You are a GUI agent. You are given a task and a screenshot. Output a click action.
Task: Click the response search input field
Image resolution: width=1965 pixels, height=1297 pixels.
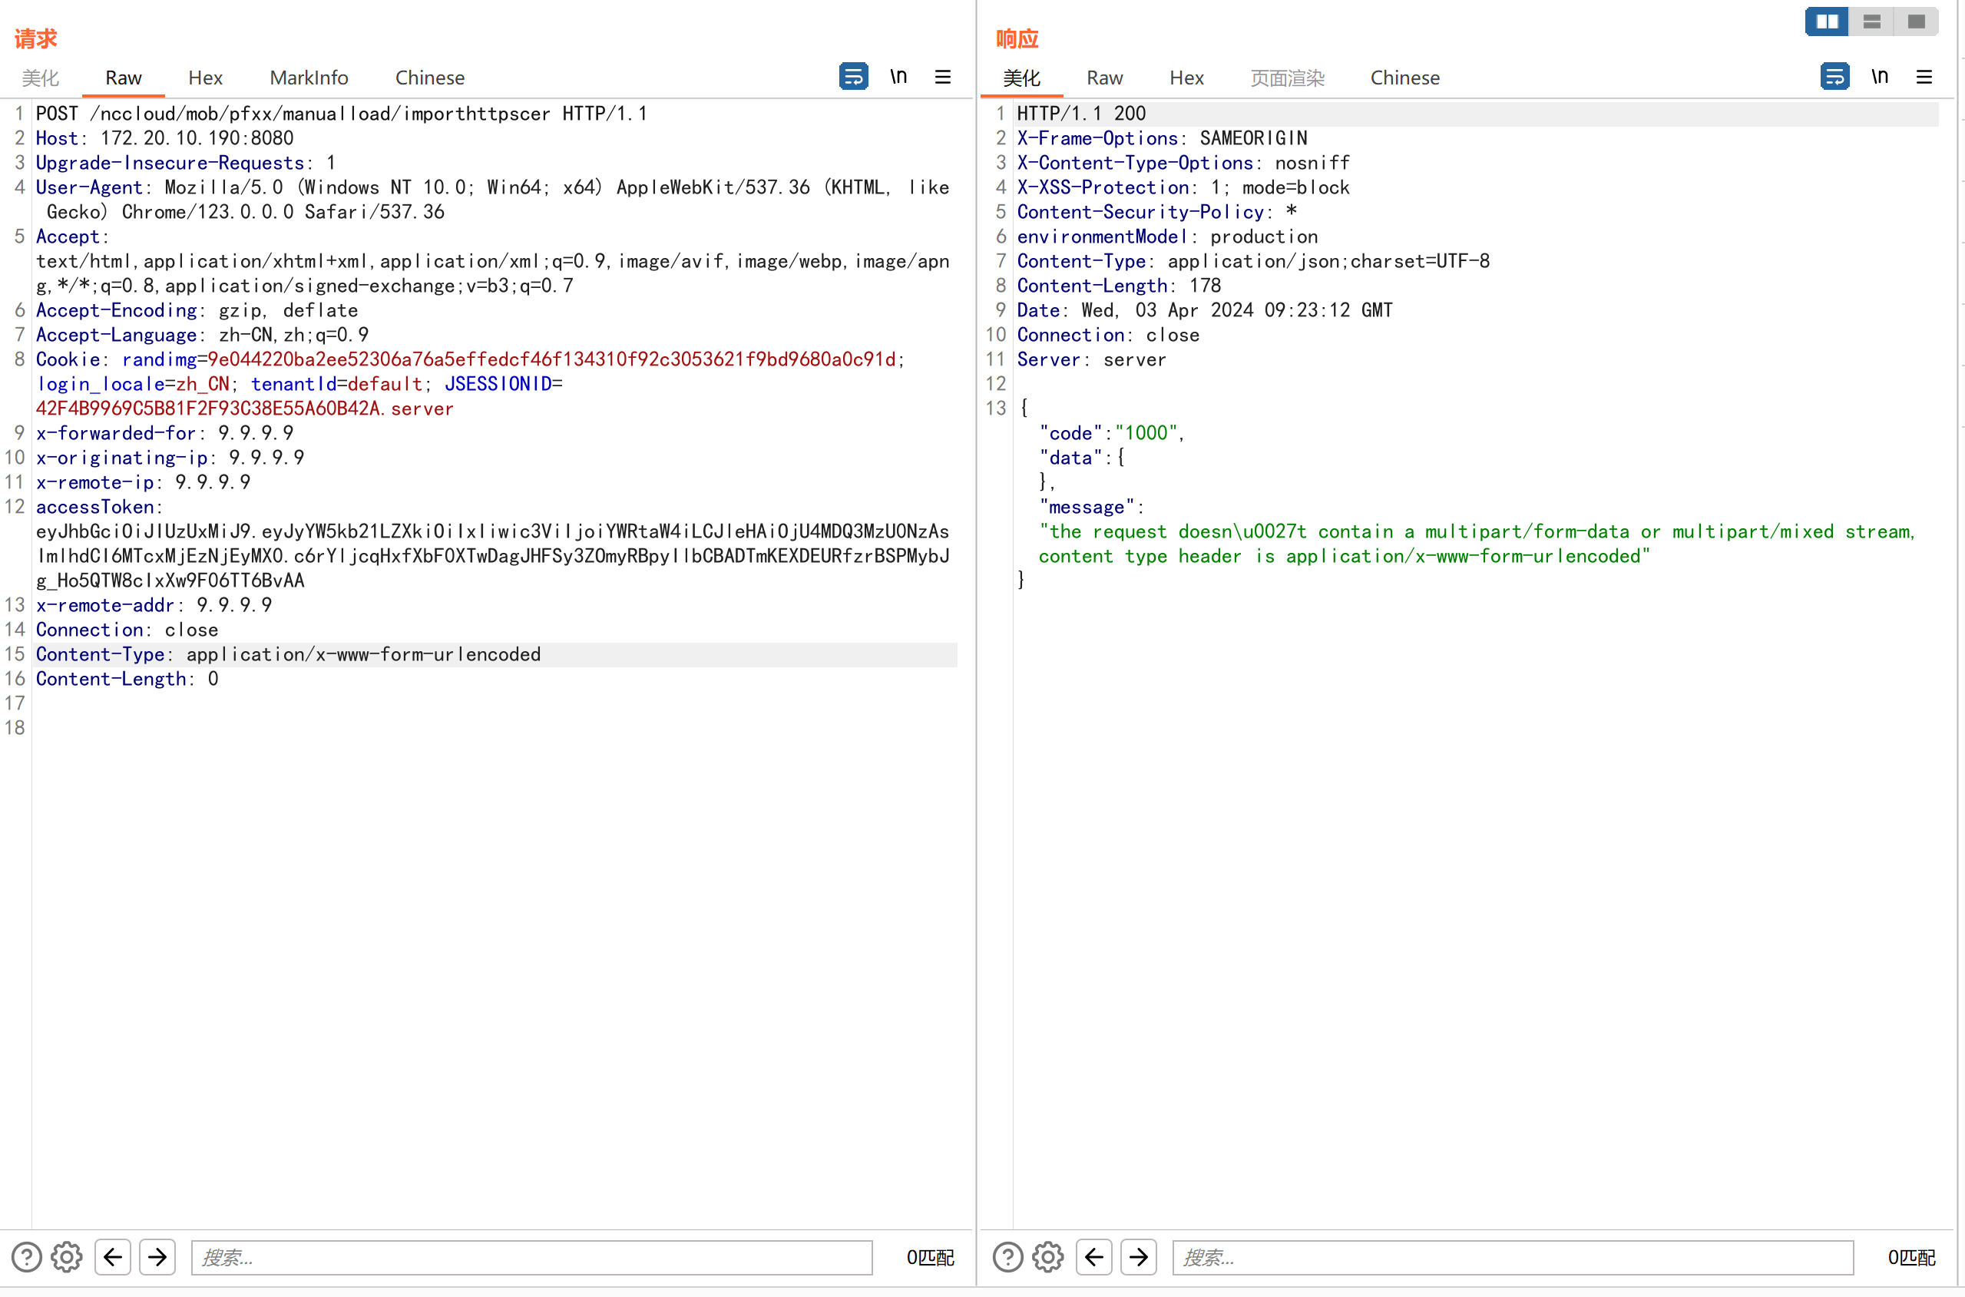click(1512, 1257)
